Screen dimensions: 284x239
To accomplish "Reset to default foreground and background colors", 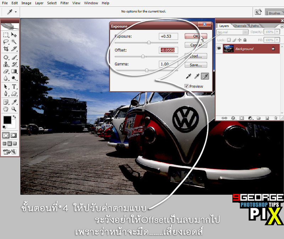I will point(4,127).
